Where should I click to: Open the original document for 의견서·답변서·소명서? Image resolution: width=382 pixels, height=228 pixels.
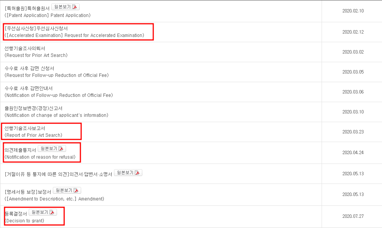pos(128,173)
